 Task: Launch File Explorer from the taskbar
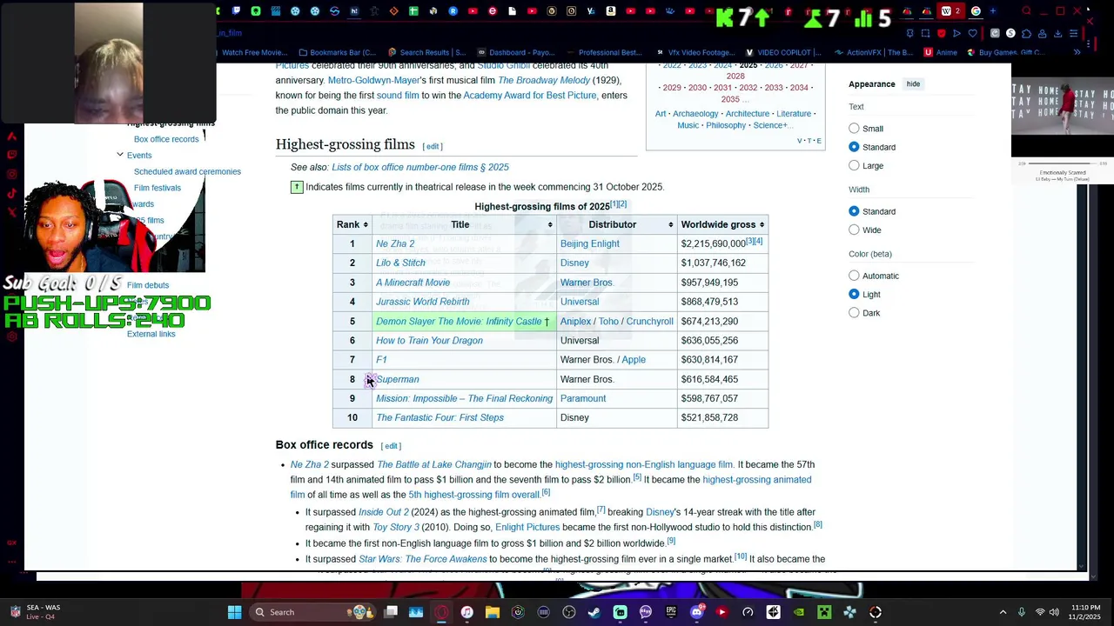(x=493, y=612)
